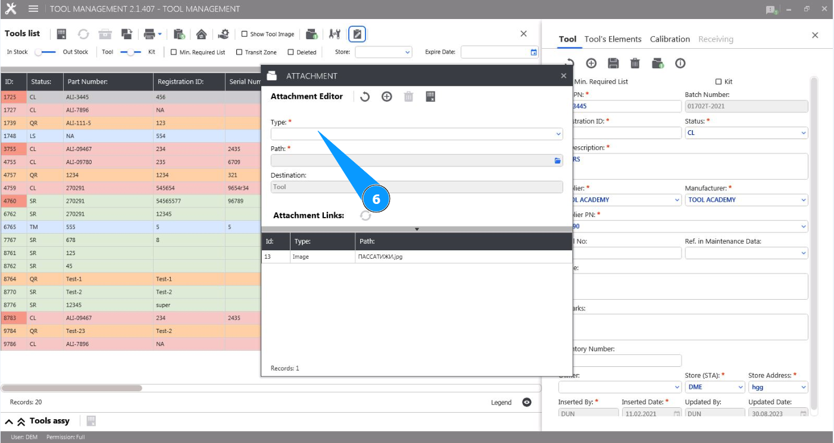Show the Legend with eye icon
This screenshot has width=834, height=443.
point(526,403)
